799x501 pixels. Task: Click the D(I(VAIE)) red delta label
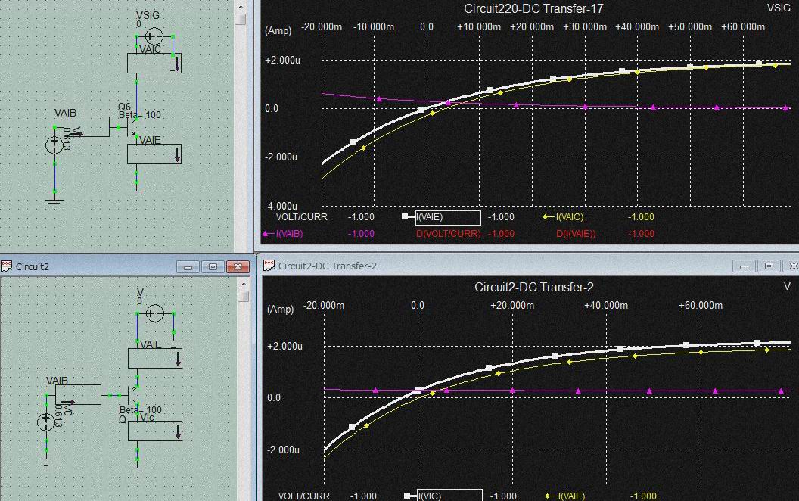point(576,234)
